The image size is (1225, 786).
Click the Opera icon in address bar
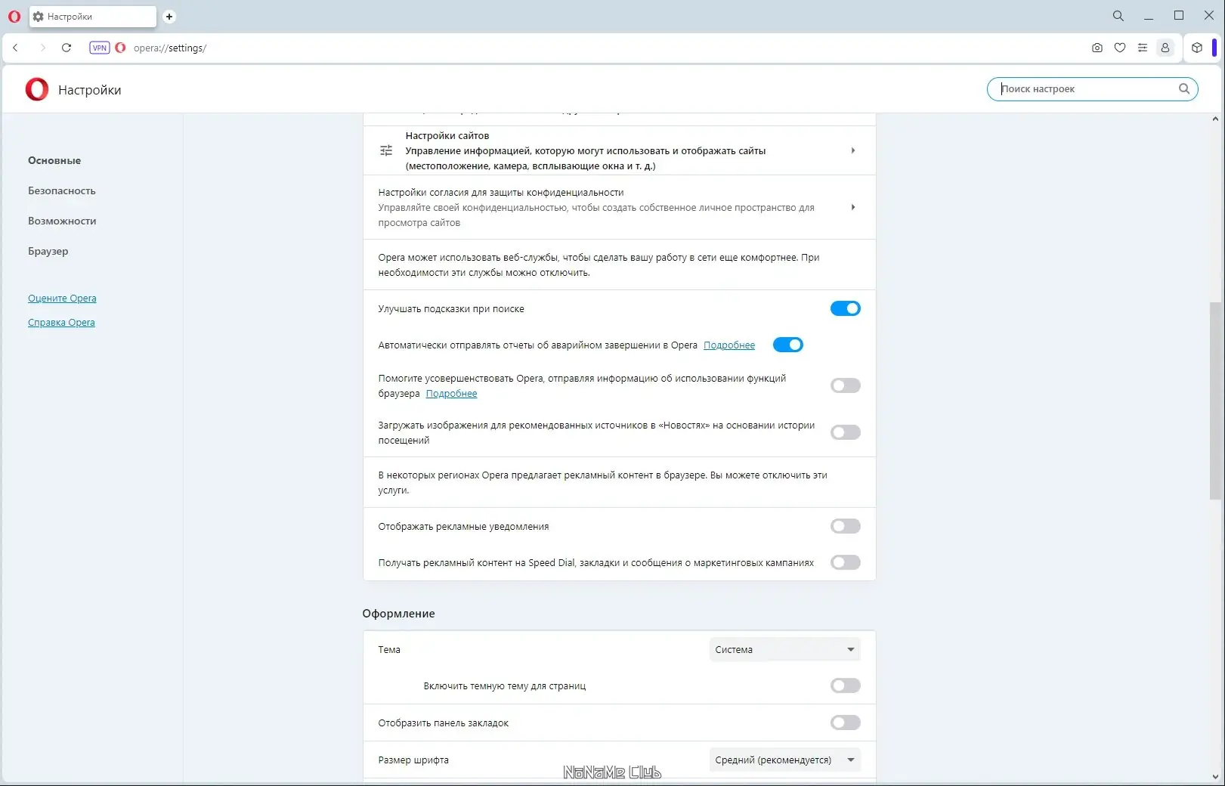click(x=120, y=48)
